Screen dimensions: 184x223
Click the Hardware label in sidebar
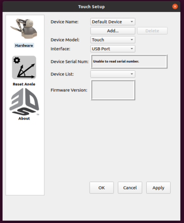[x=24, y=46]
